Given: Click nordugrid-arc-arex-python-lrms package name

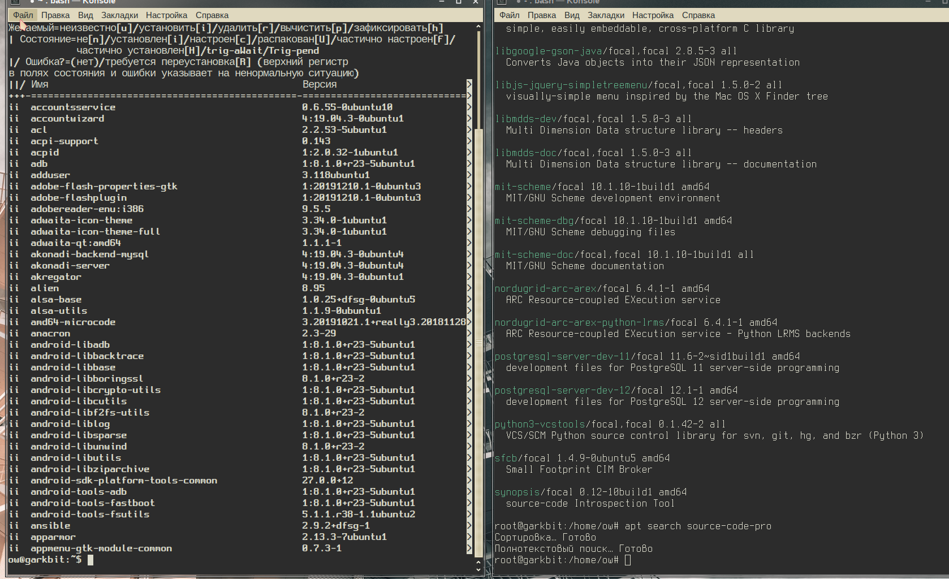Looking at the screenshot, I should [x=579, y=322].
